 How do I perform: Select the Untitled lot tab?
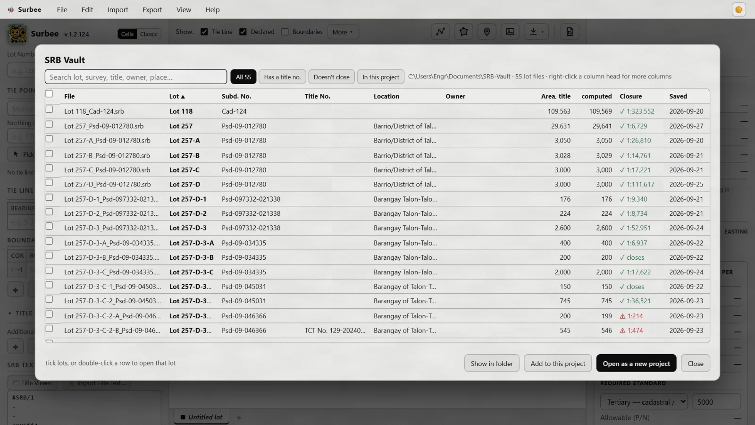(x=201, y=417)
